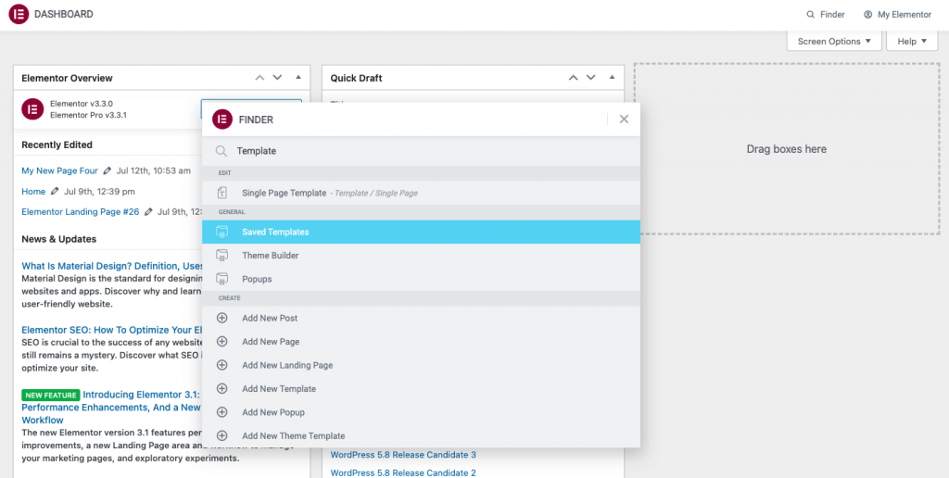This screenshot has width=949, height=478.
Task: Click the search magnifier icon in the Finder dialog
Action: pos(221,151)
